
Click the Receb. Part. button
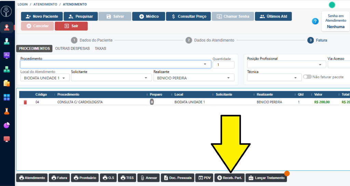point(229,178)
